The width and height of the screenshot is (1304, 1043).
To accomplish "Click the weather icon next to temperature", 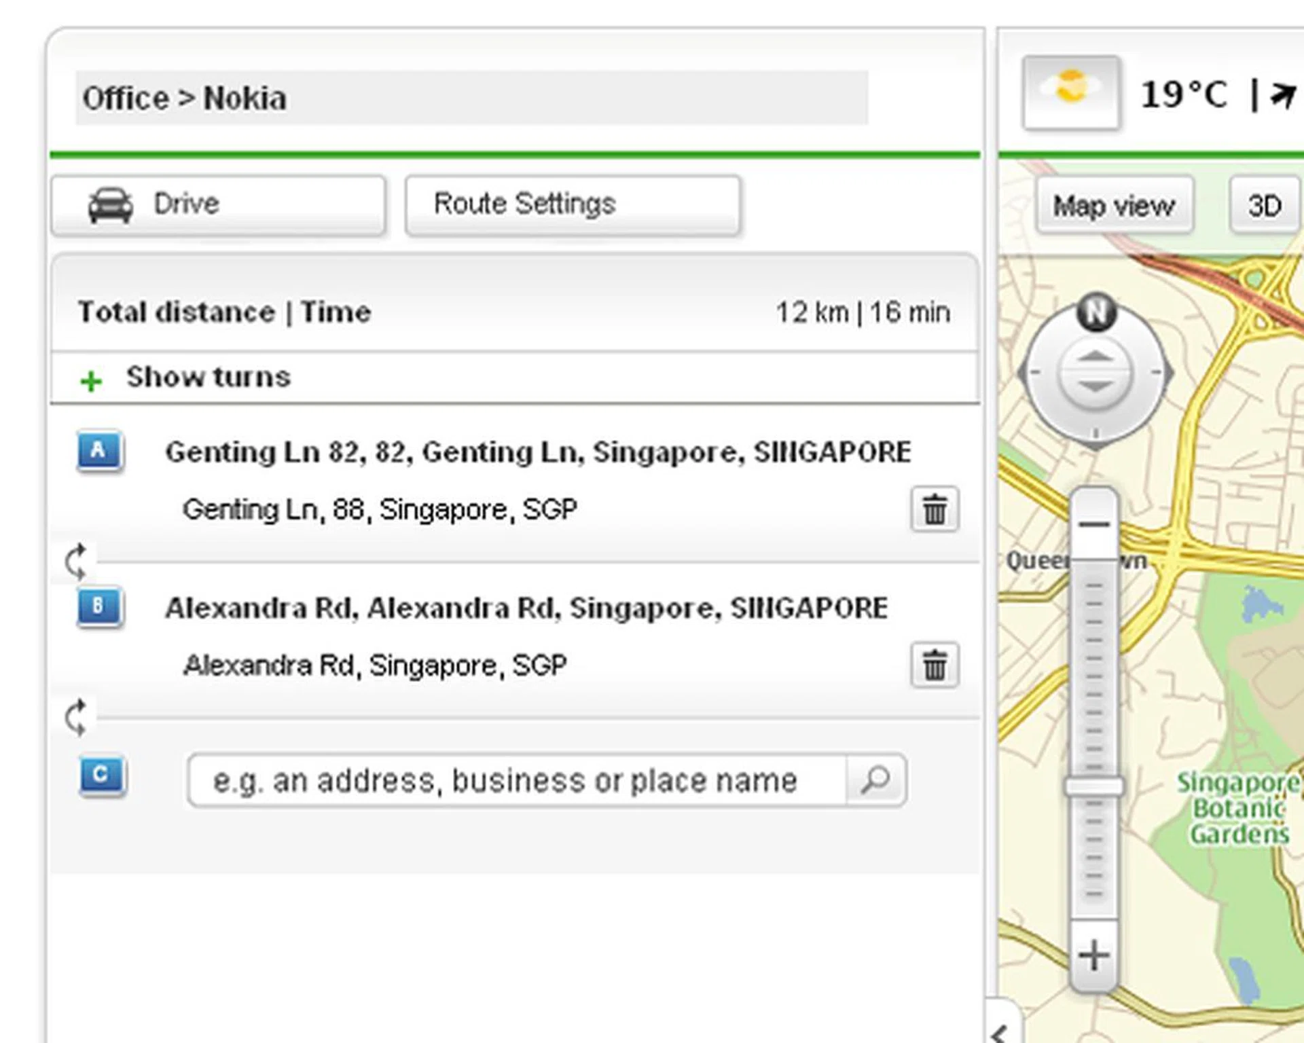I will click(x=1071, y=92).
